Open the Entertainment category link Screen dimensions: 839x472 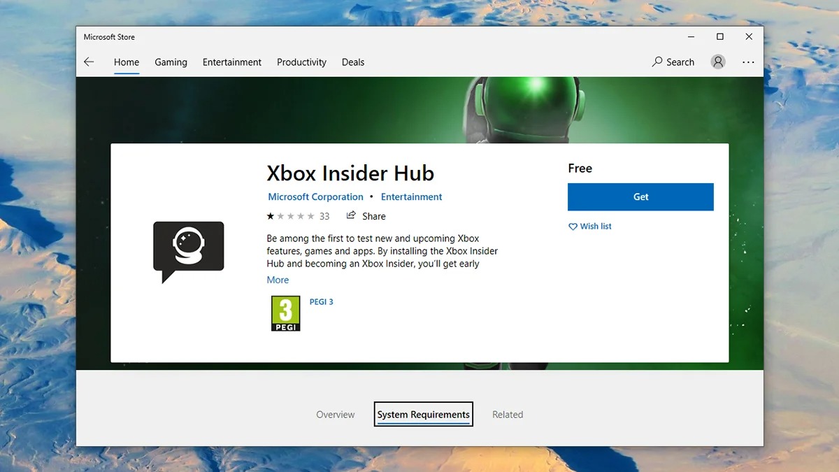tap(412, 197)
